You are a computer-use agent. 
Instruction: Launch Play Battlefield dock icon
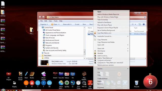pos(84,76)
